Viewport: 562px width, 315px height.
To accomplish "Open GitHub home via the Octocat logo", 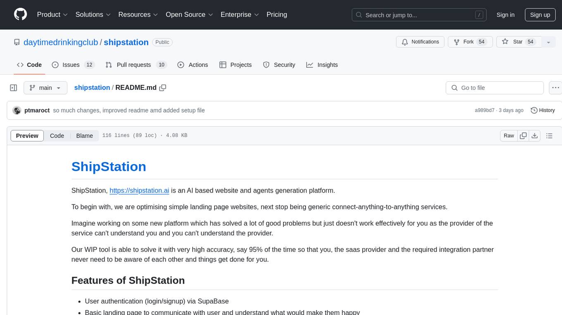I will (20, 14).
